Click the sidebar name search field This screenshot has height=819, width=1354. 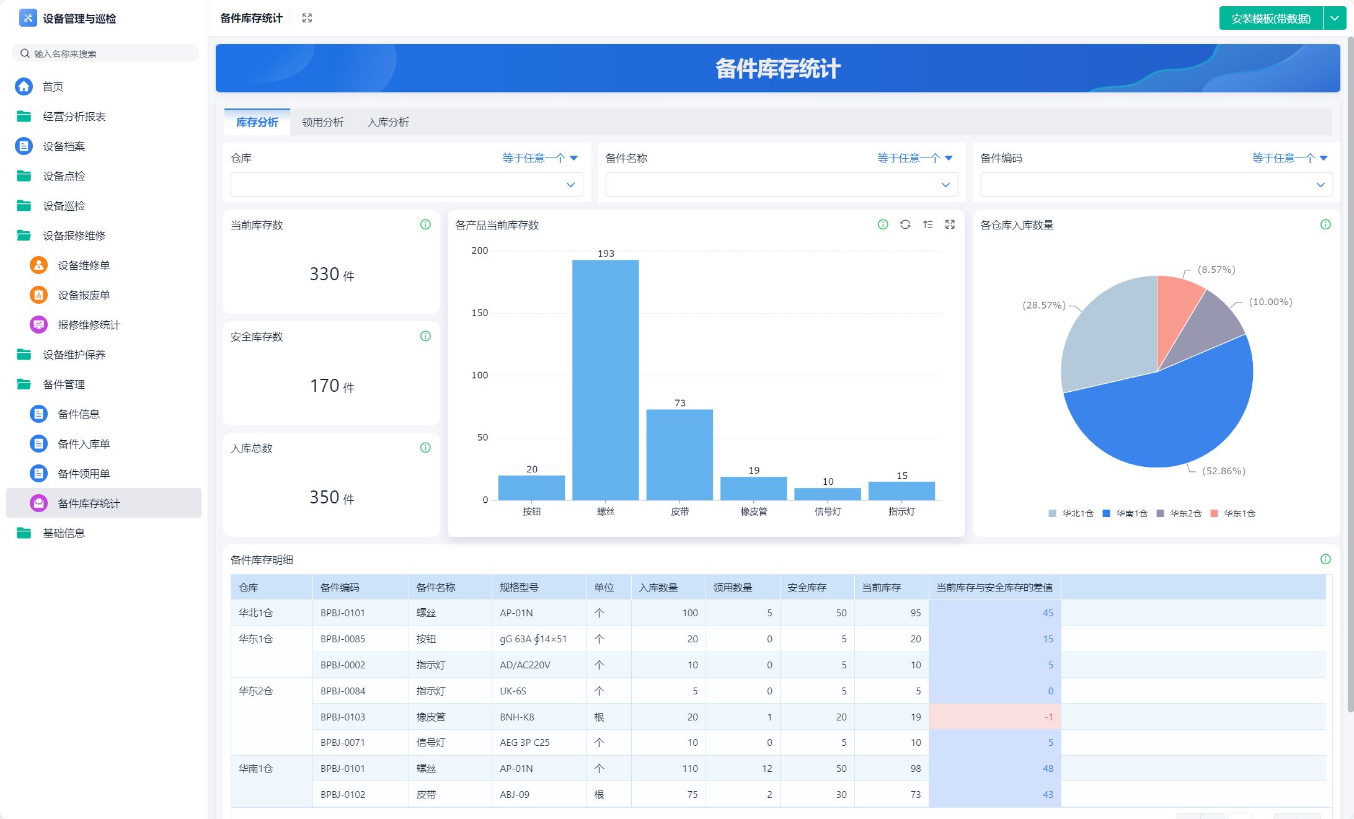(105, 53)
